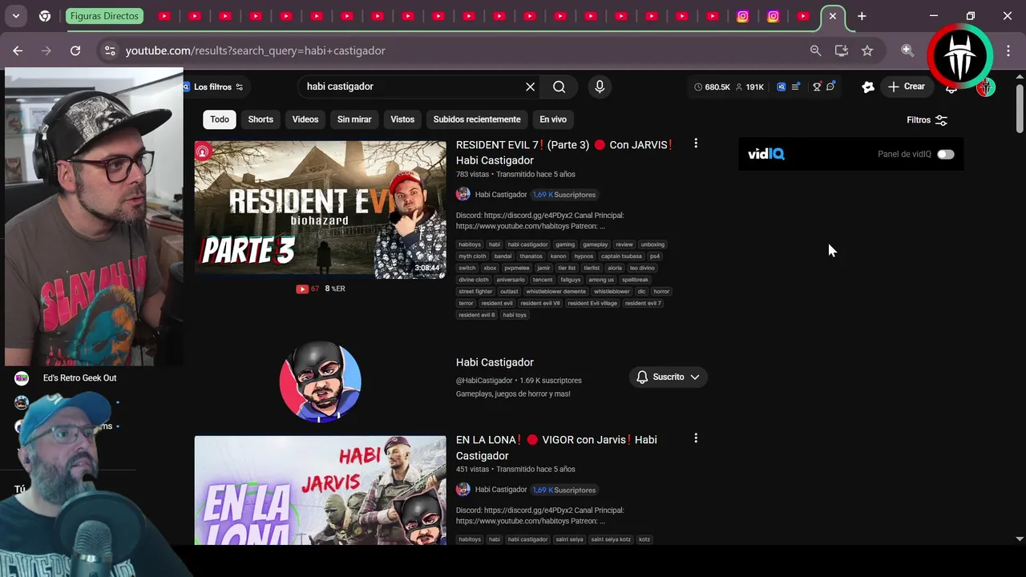Reload the YouTube results page
Image resolution: width=1026 pixels, height=577 pixels.
click(75, 50)
